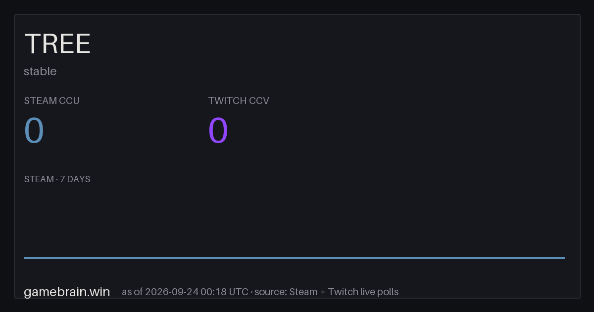Click the "7 DAYS" range text
594x312 pixels.
pyautogui.click(x=75, y=179)
